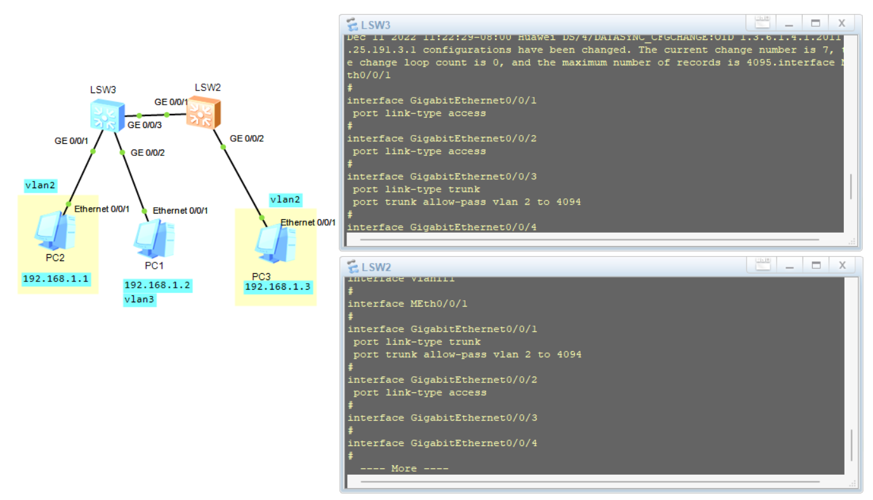Click the '---- More ----' prompt in LSW2

[404, 468]
